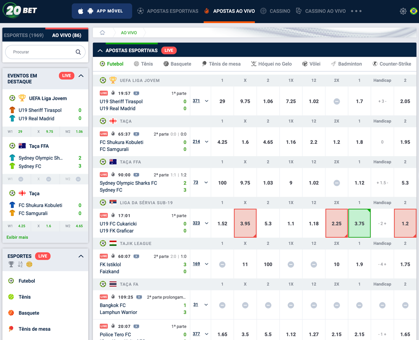Click the Brazil flag language icon

[x=414, y=11]
